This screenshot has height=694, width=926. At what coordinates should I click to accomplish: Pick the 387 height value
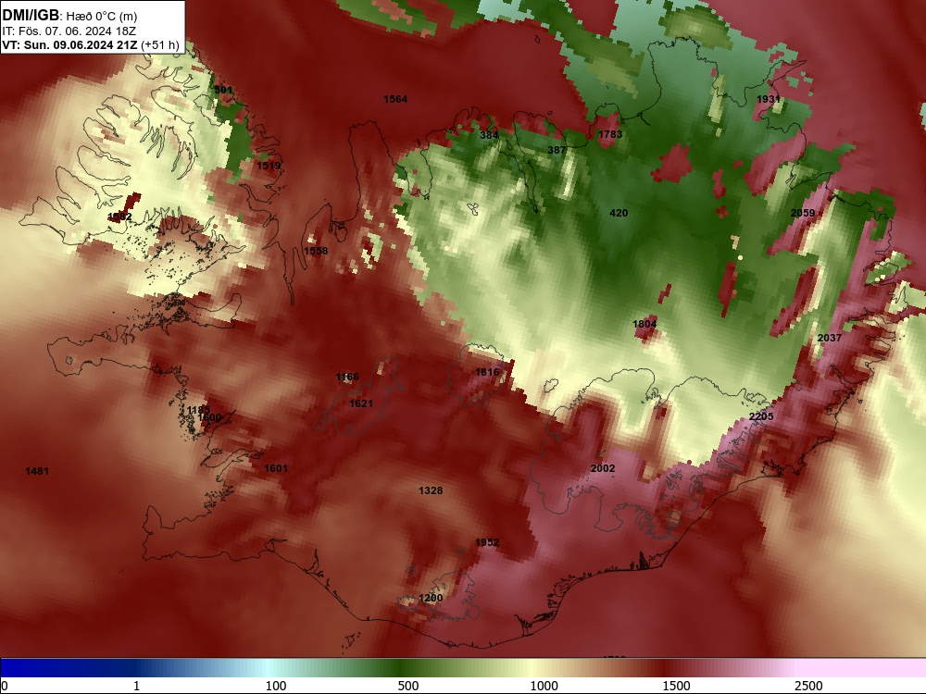click(557, 150)
